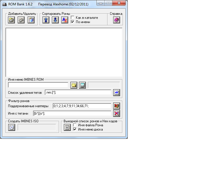Click the tag removal list field '.nes;[*];'
The width and height of the screenshot is (219, 175).
(78, 92)
